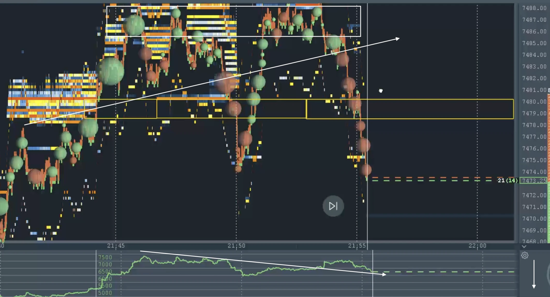Click the 7488.00 price axis label
This screenshot has width=550, height=297.
534,8
